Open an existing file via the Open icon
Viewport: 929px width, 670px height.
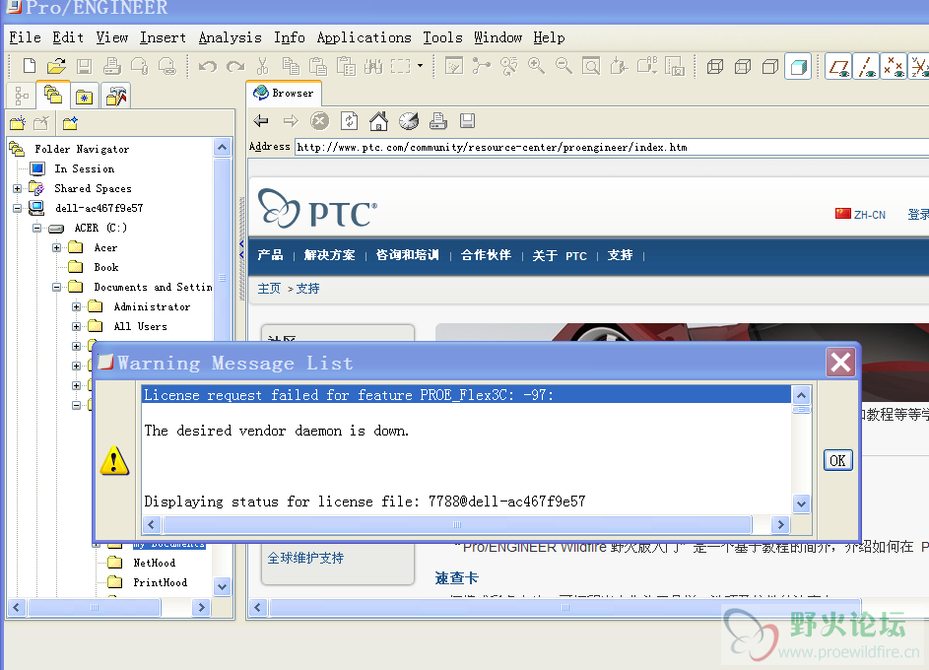click(x=56, y=66)
